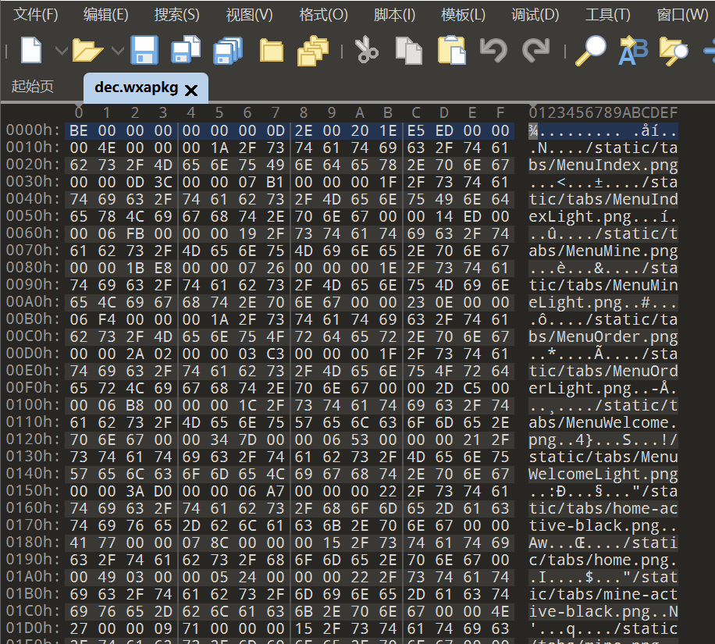The image size is (715, 644).
Task: Click the Open File folder icon
Action: [x=87, y=51]
